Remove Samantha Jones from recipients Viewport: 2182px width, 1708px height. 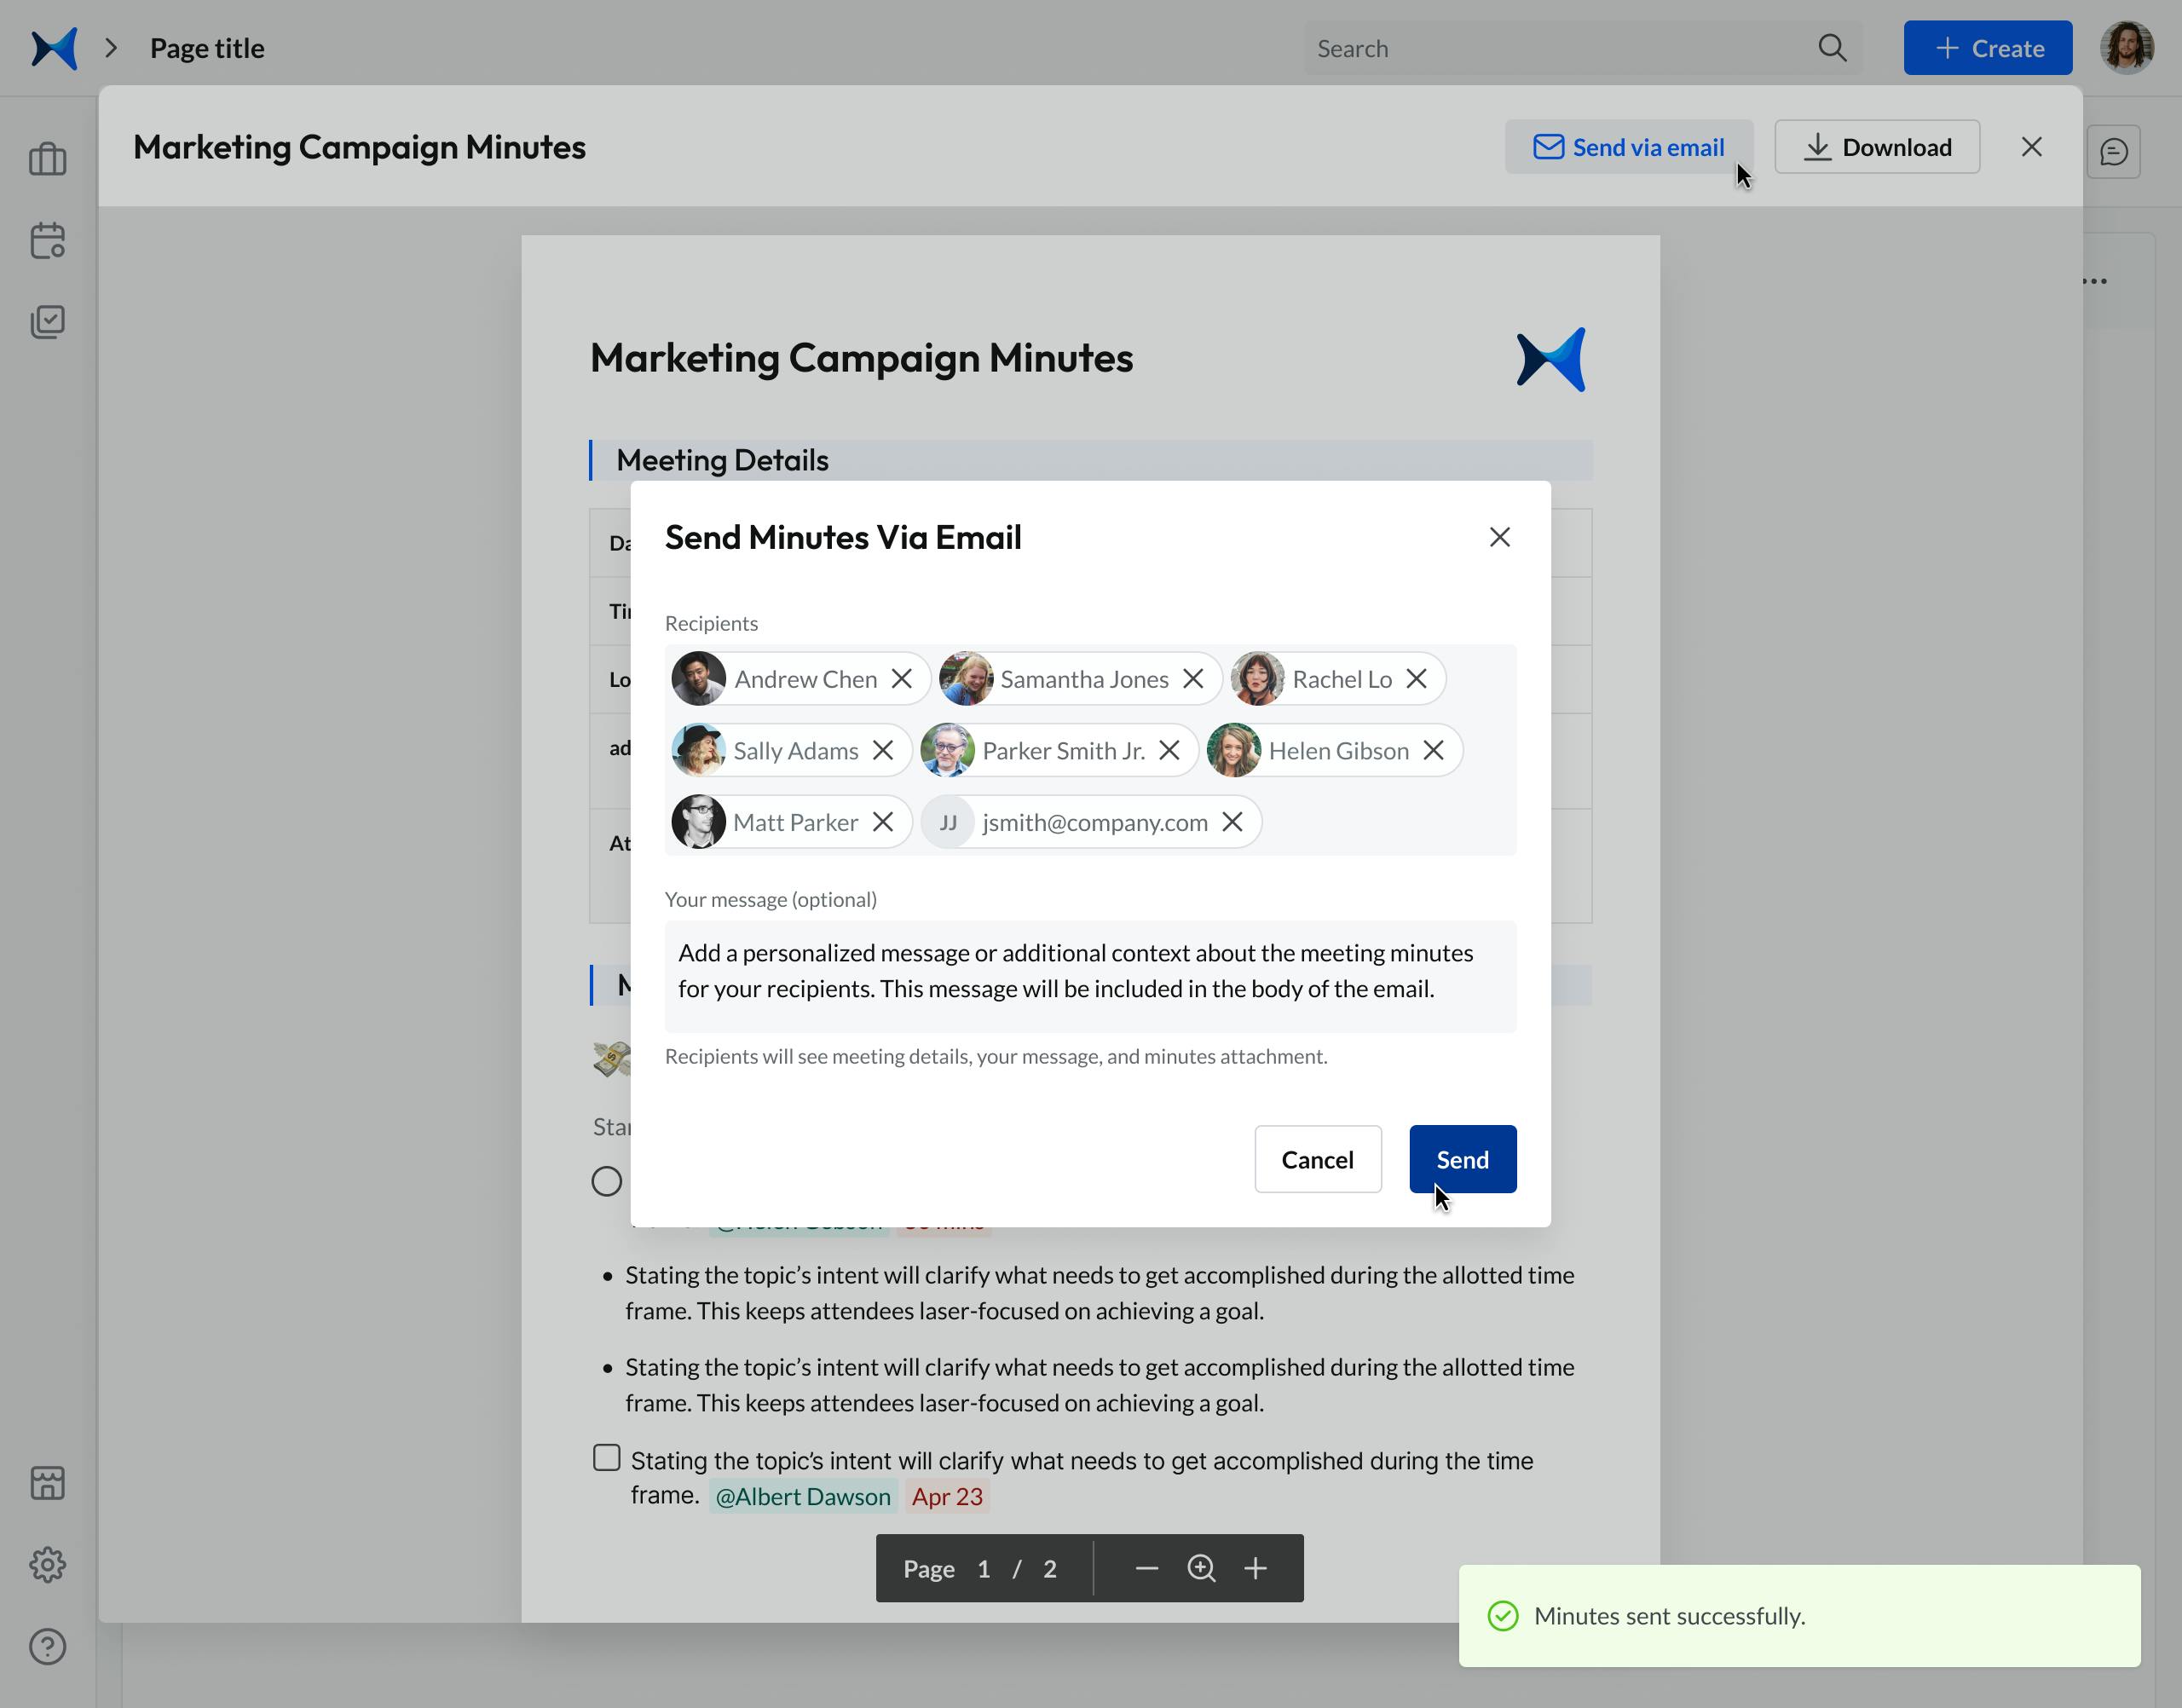(x=1192, y=679)
